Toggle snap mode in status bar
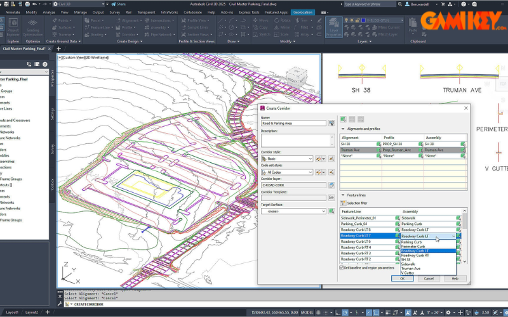Screen dimensions: 508x317 point(326,313)
